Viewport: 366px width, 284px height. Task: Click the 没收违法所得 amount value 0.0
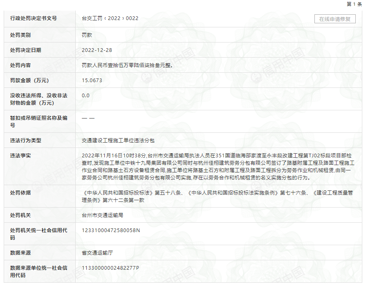pos(86,96)
